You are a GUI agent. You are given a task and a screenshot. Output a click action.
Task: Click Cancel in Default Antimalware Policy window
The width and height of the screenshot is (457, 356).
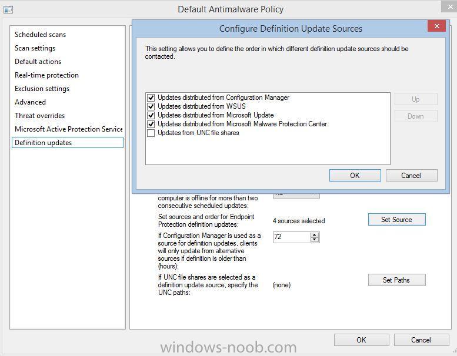(x=421, y=340)
